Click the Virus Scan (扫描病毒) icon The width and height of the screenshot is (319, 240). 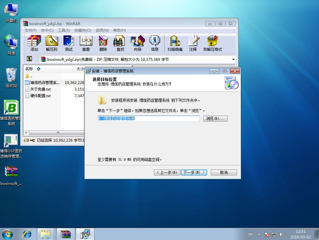pyautogui.click(x=175, y=44)
